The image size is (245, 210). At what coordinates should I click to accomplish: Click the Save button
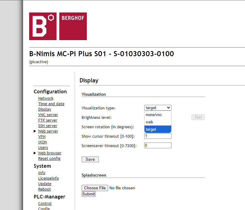coord(90,159)
